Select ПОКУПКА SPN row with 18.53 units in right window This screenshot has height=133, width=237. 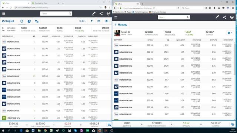click(174, 87)
